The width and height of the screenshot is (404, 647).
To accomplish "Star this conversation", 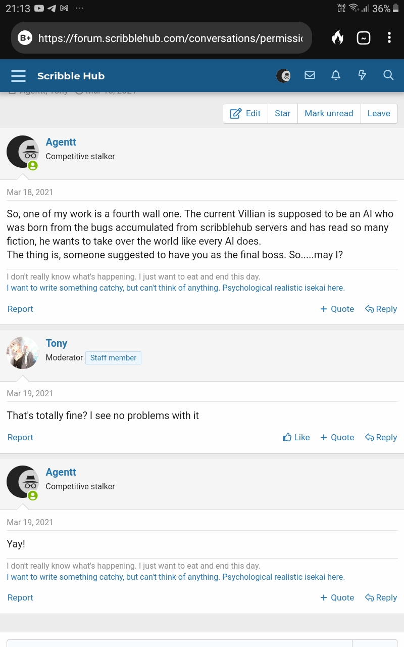I will pyautogui.click(x=282, y=113).
